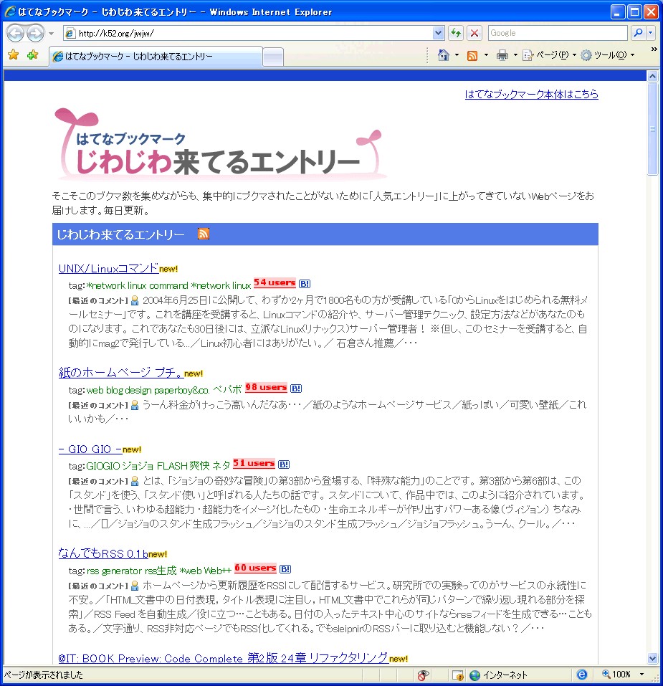
Task: Click the user icon in the GIO GIO comment
Action: click(135, 481)
